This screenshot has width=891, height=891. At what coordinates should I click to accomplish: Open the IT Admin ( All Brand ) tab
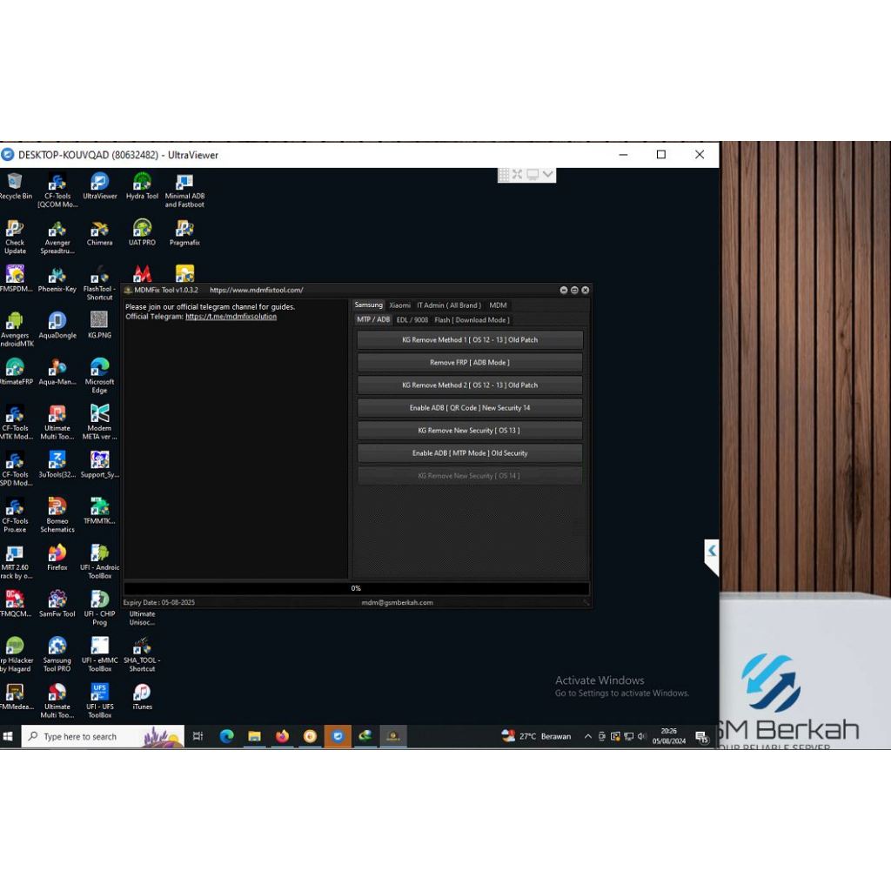click(x=449, y=305)
